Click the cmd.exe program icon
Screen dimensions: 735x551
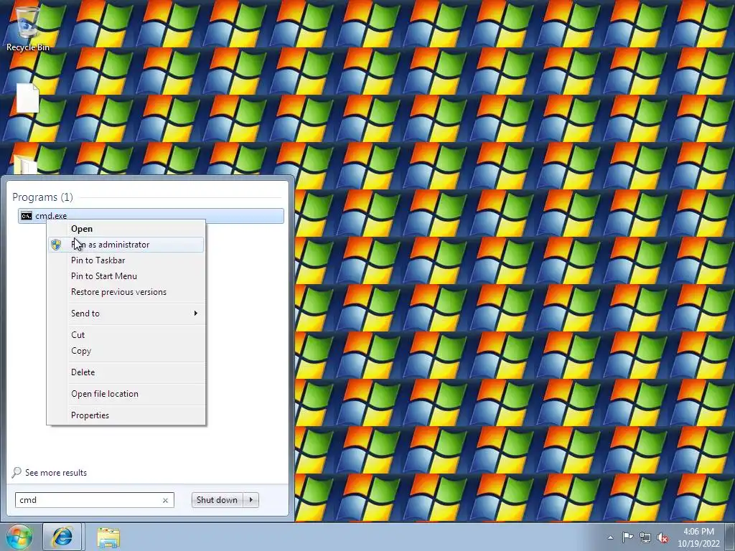[27, 215]
